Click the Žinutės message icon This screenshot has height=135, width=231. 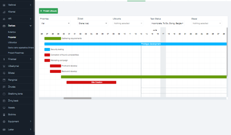(x=4, y=87)
